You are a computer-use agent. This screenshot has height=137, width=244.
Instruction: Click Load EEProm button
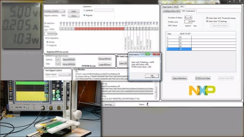[105, 64]
